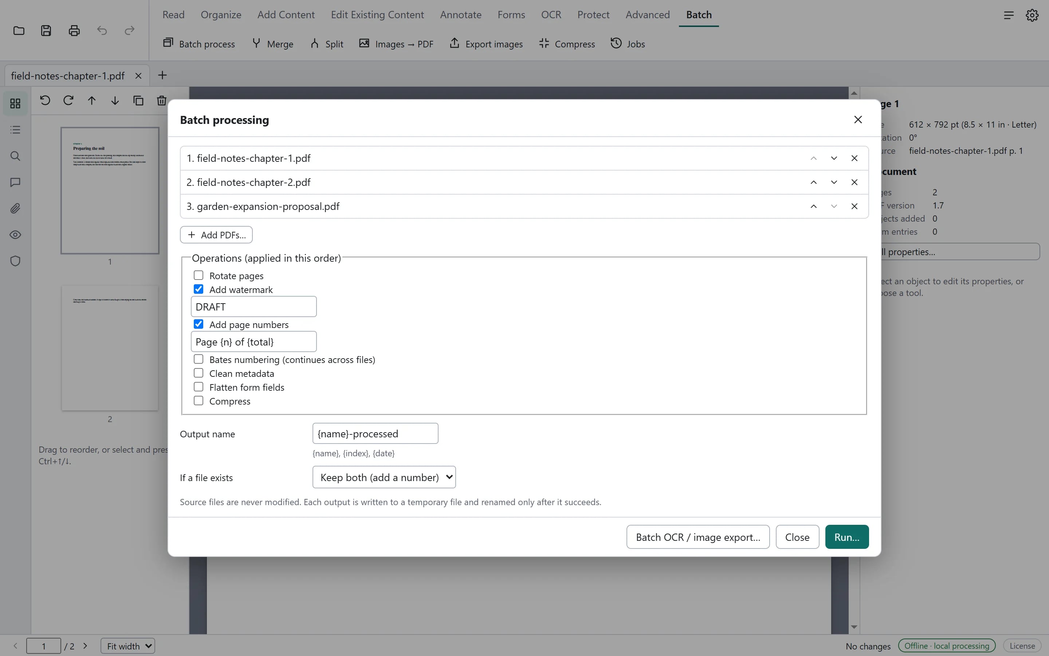Switch to the Protect tab

click(593, 15)
